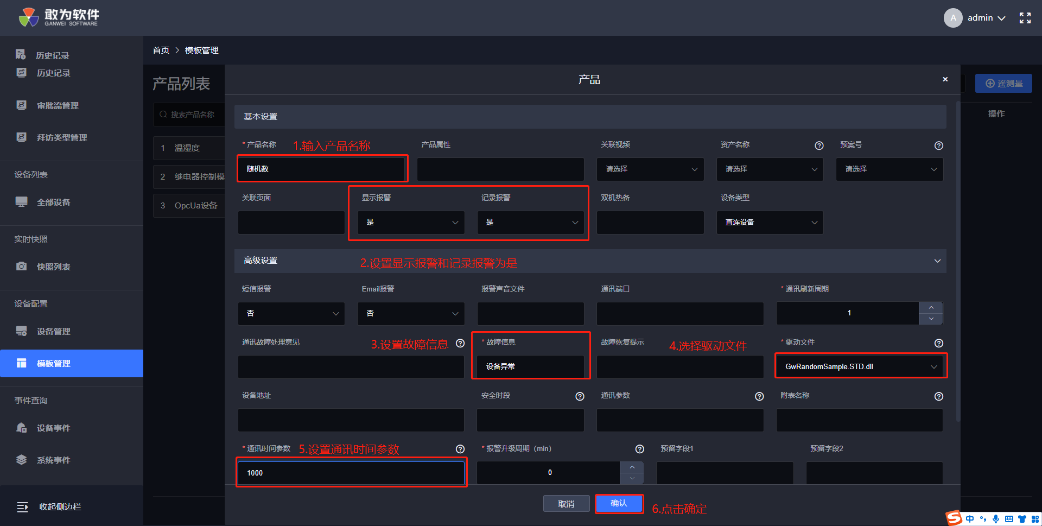Click the 确认 button
The height and width of the screenshot is (526, 1042).
click(x=619, y=504)
